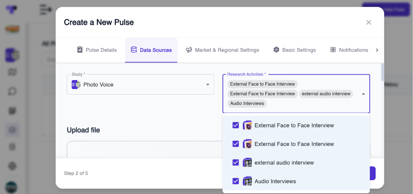Open the Study dropdown showing Photo Voice
413x194 pixels.
140,84
